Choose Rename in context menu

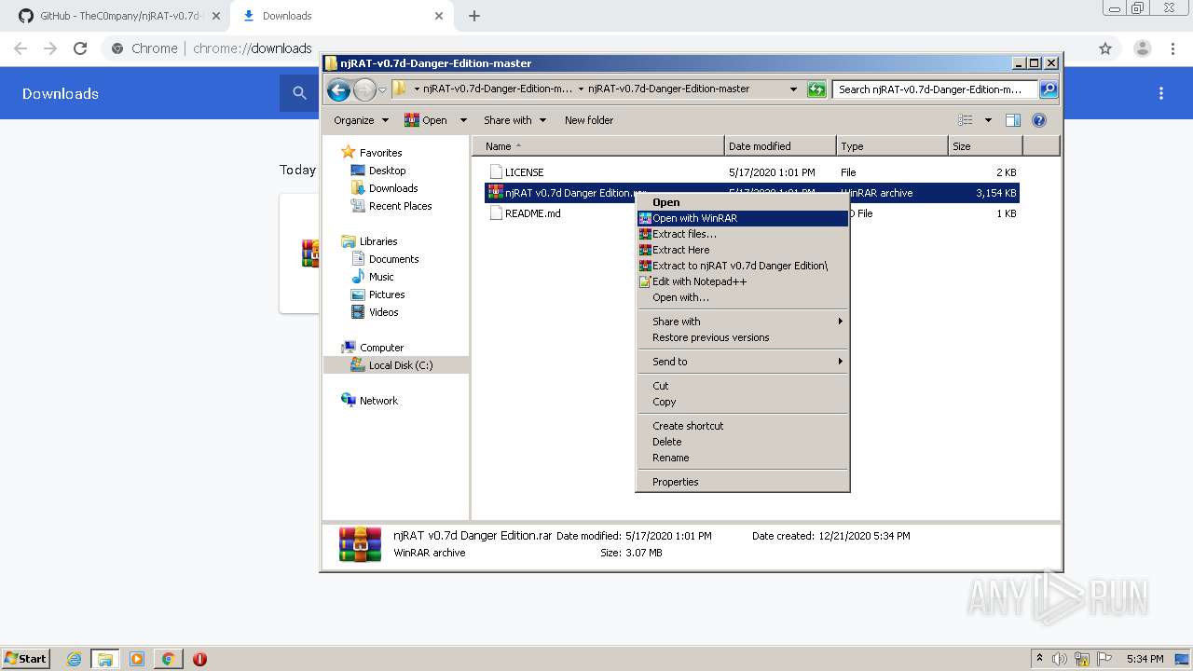pyautogui.click(x=743, y=458)
